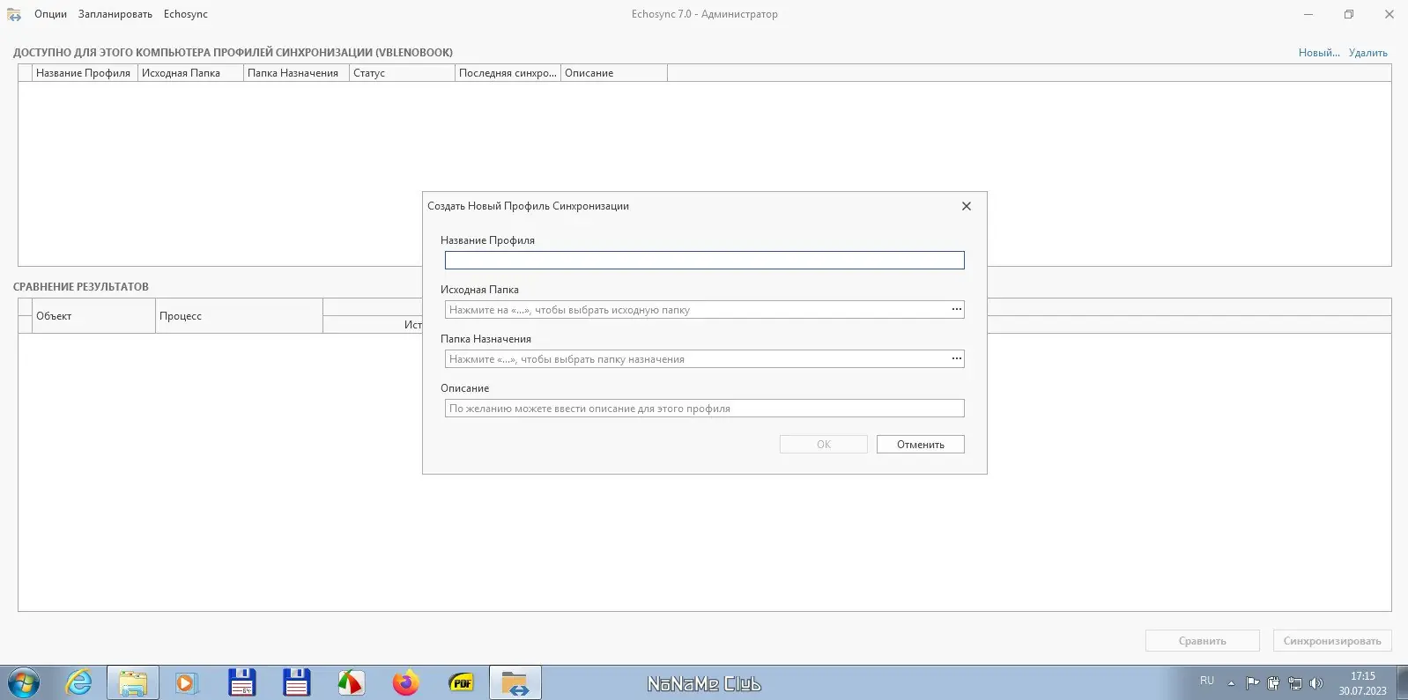Sort by the Исходная Папка column header
This screenshot has width=1408, height=700.
[190, 73]
